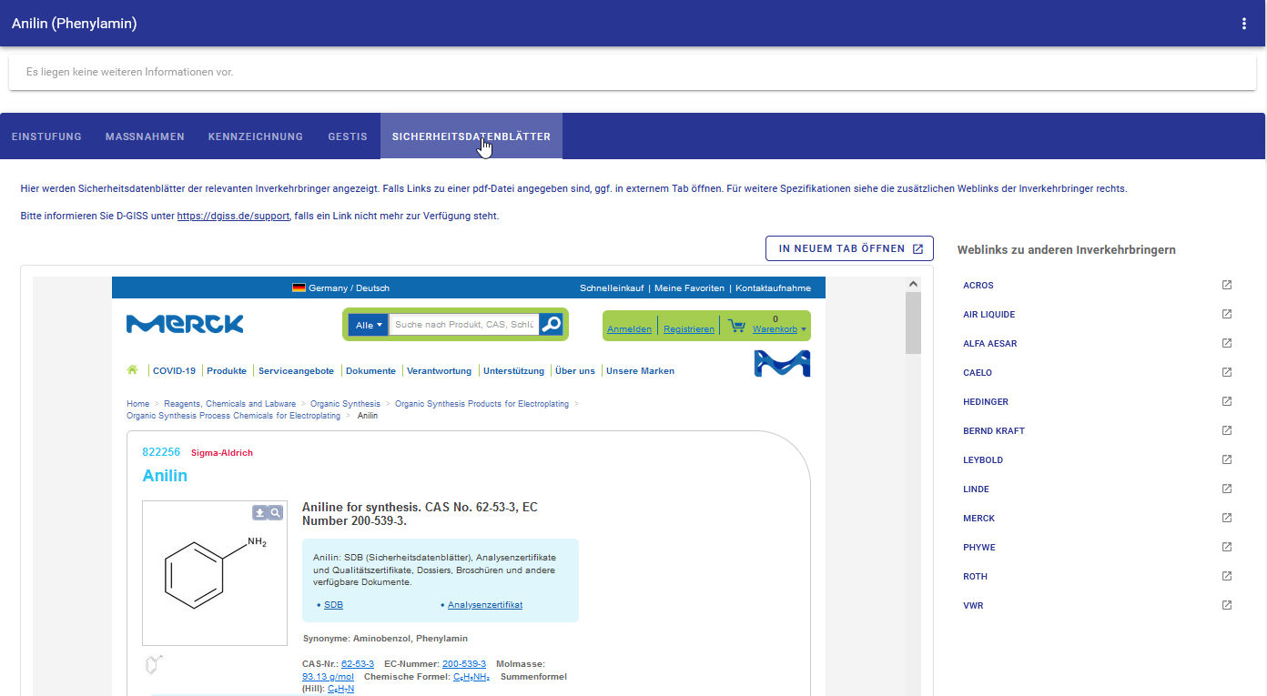
Task: Go to Home breadcrumb
Action: [x=137, y=404]
